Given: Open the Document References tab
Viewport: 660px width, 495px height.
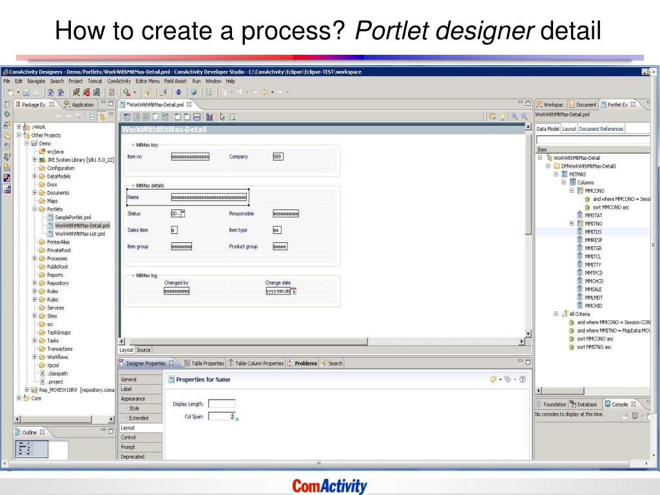Looking at the screenshot, I should tap(601, 129).
